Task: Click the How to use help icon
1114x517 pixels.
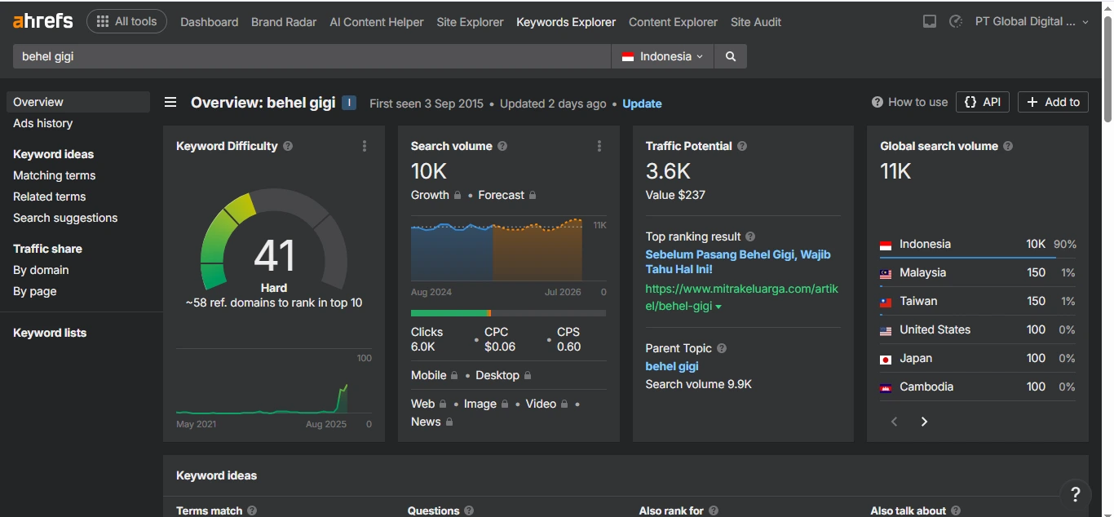Action: (876, 102)
